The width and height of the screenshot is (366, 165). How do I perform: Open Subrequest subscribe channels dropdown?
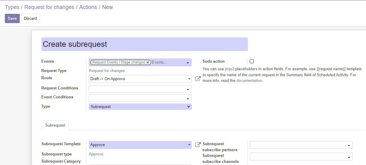pyautogui.click(x=301, y=157)
